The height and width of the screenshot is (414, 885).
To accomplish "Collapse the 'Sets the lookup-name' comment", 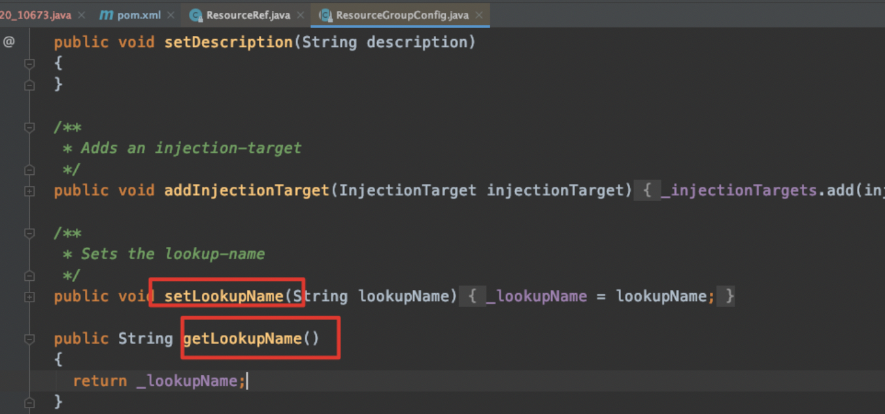I will (x=29, y=233).
